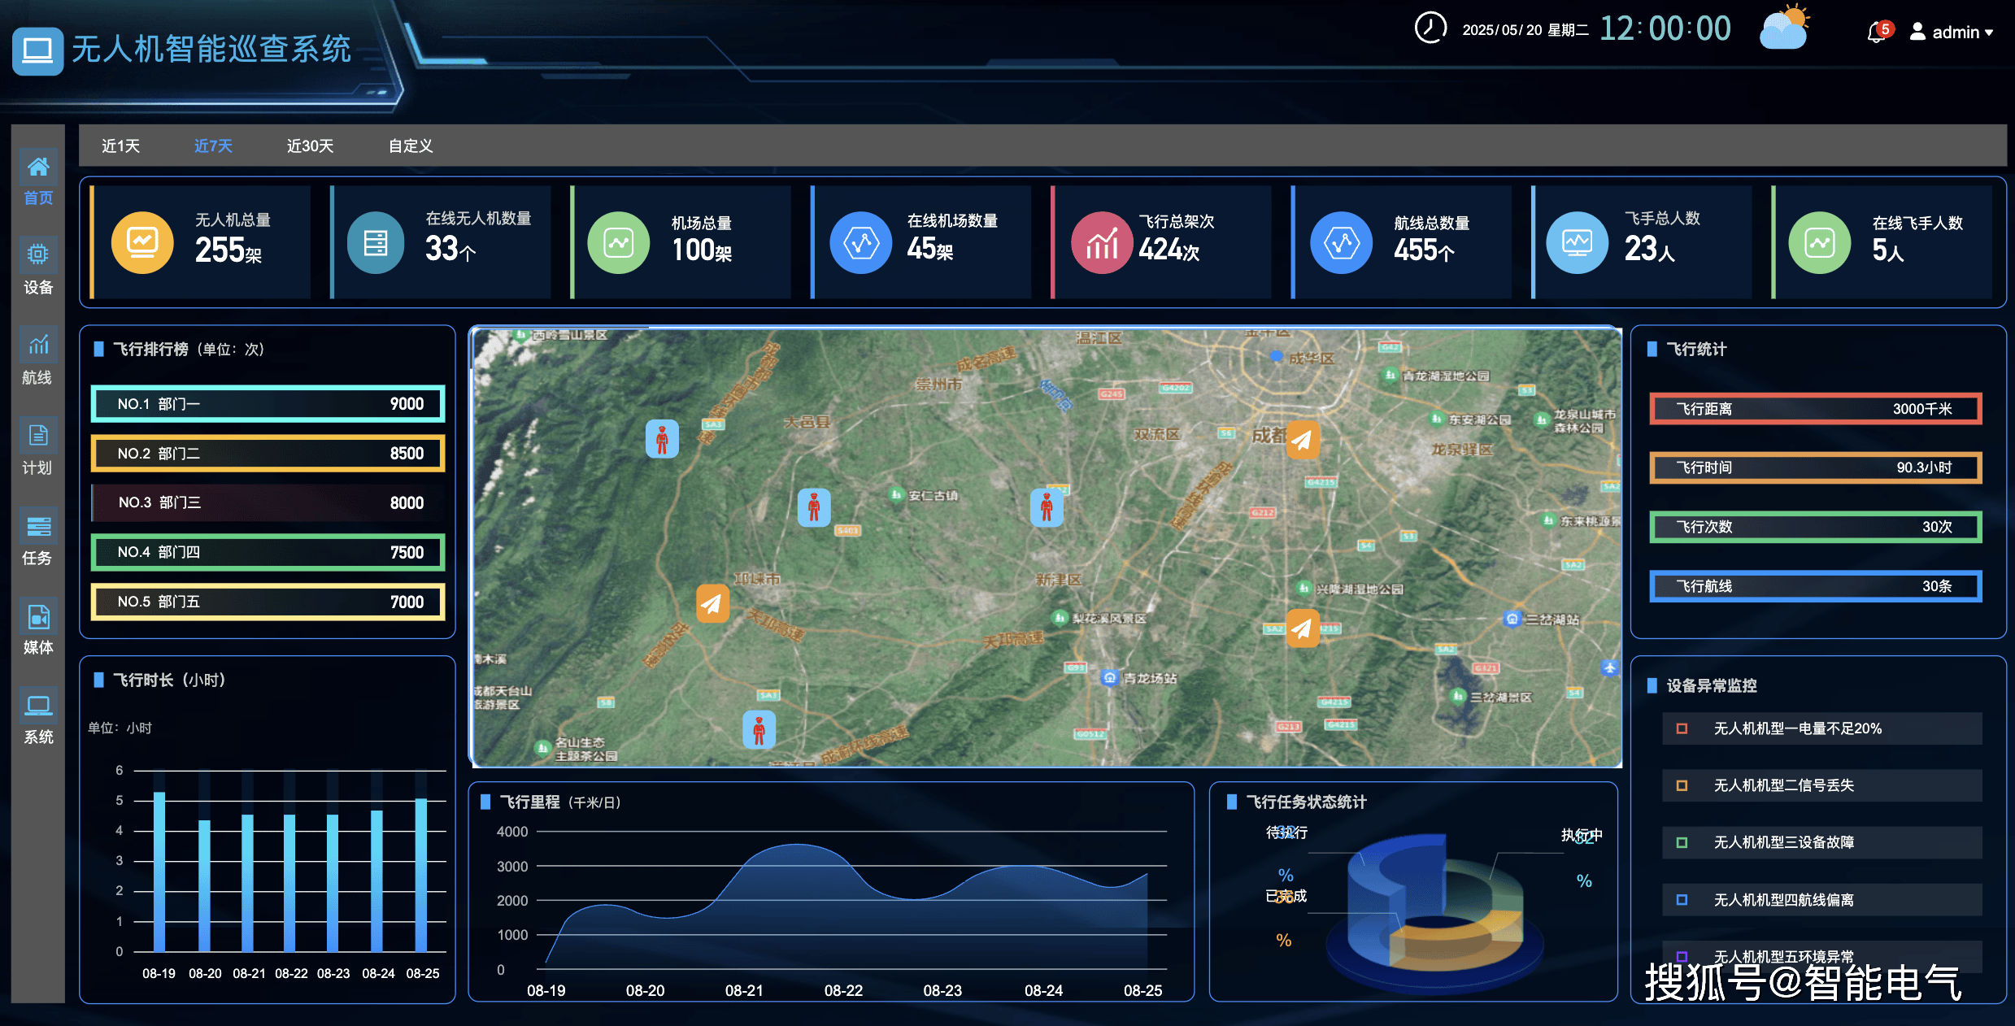The width and height of the screenshot is (2015, 1026).
Task: Click the 无人机总量 yellow stat icon
Action: (142, 242)
